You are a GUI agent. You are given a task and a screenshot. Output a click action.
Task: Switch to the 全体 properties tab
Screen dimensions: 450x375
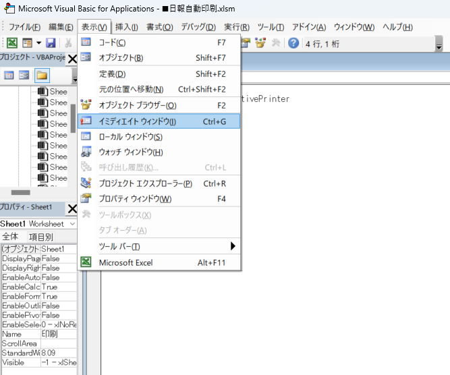tap(10, 237)
